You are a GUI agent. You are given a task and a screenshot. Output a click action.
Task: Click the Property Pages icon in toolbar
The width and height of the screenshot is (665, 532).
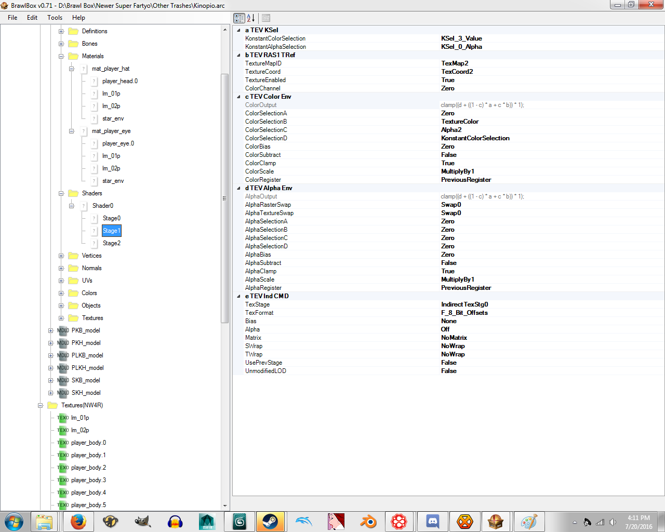click(x=266, y=18)
